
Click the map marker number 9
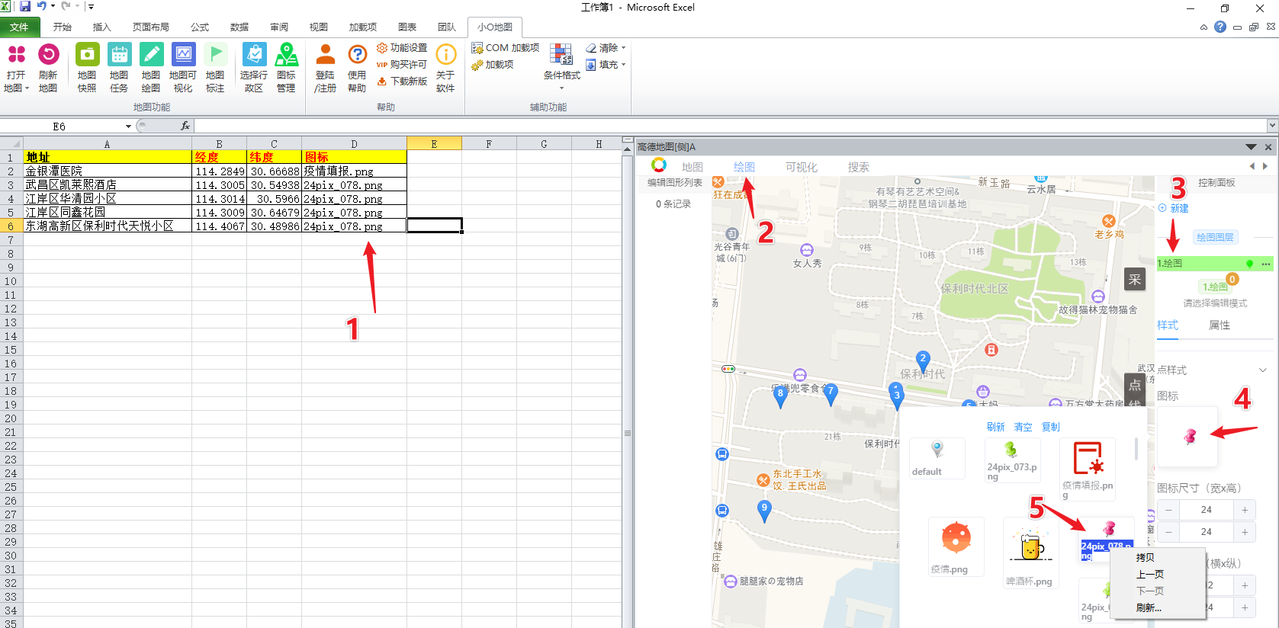tap(764, 511)
